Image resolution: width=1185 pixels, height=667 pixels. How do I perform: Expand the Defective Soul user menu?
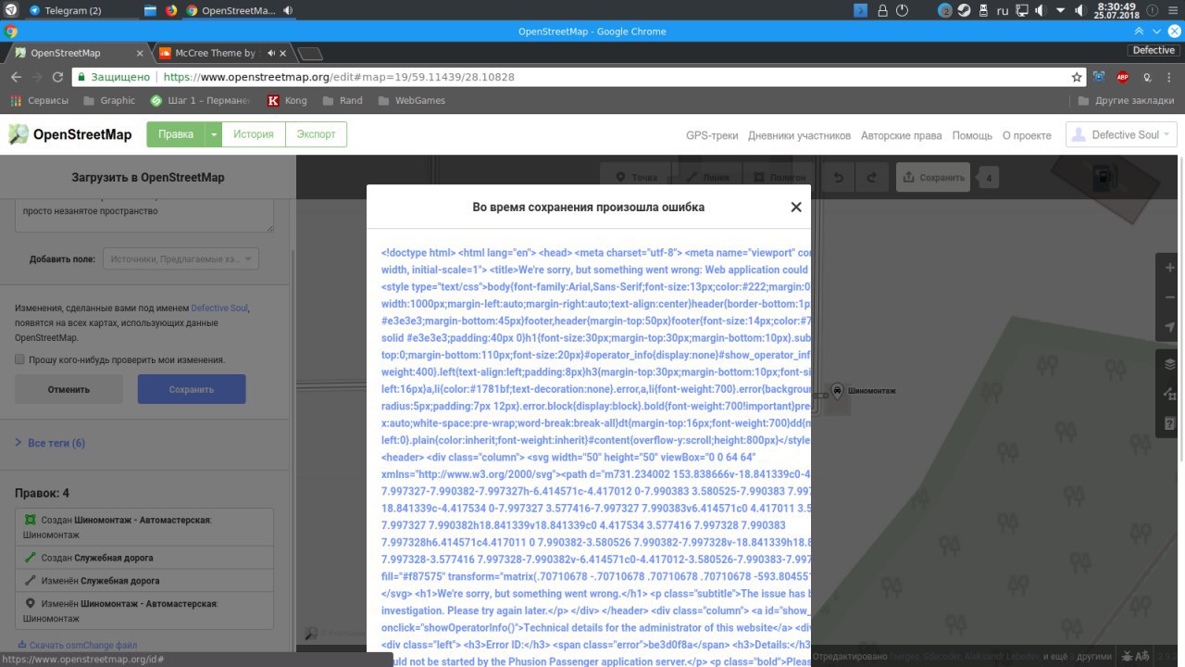[x=1121, y=134]
